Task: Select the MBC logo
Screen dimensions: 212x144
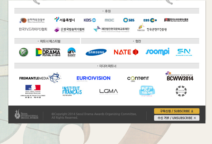Action: pyautogui.click(x=109, y=20)
